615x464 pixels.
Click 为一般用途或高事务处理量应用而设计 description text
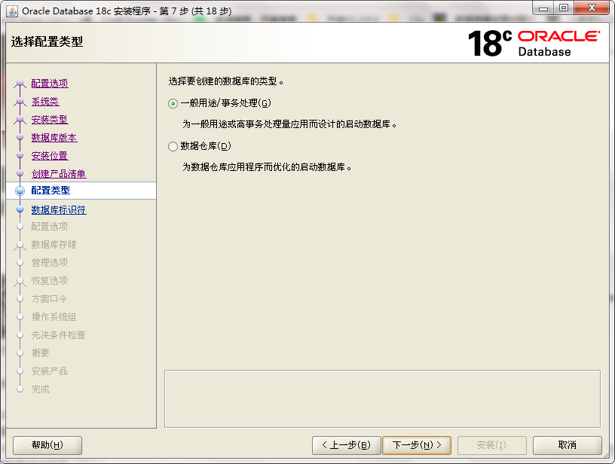(289, 124)
